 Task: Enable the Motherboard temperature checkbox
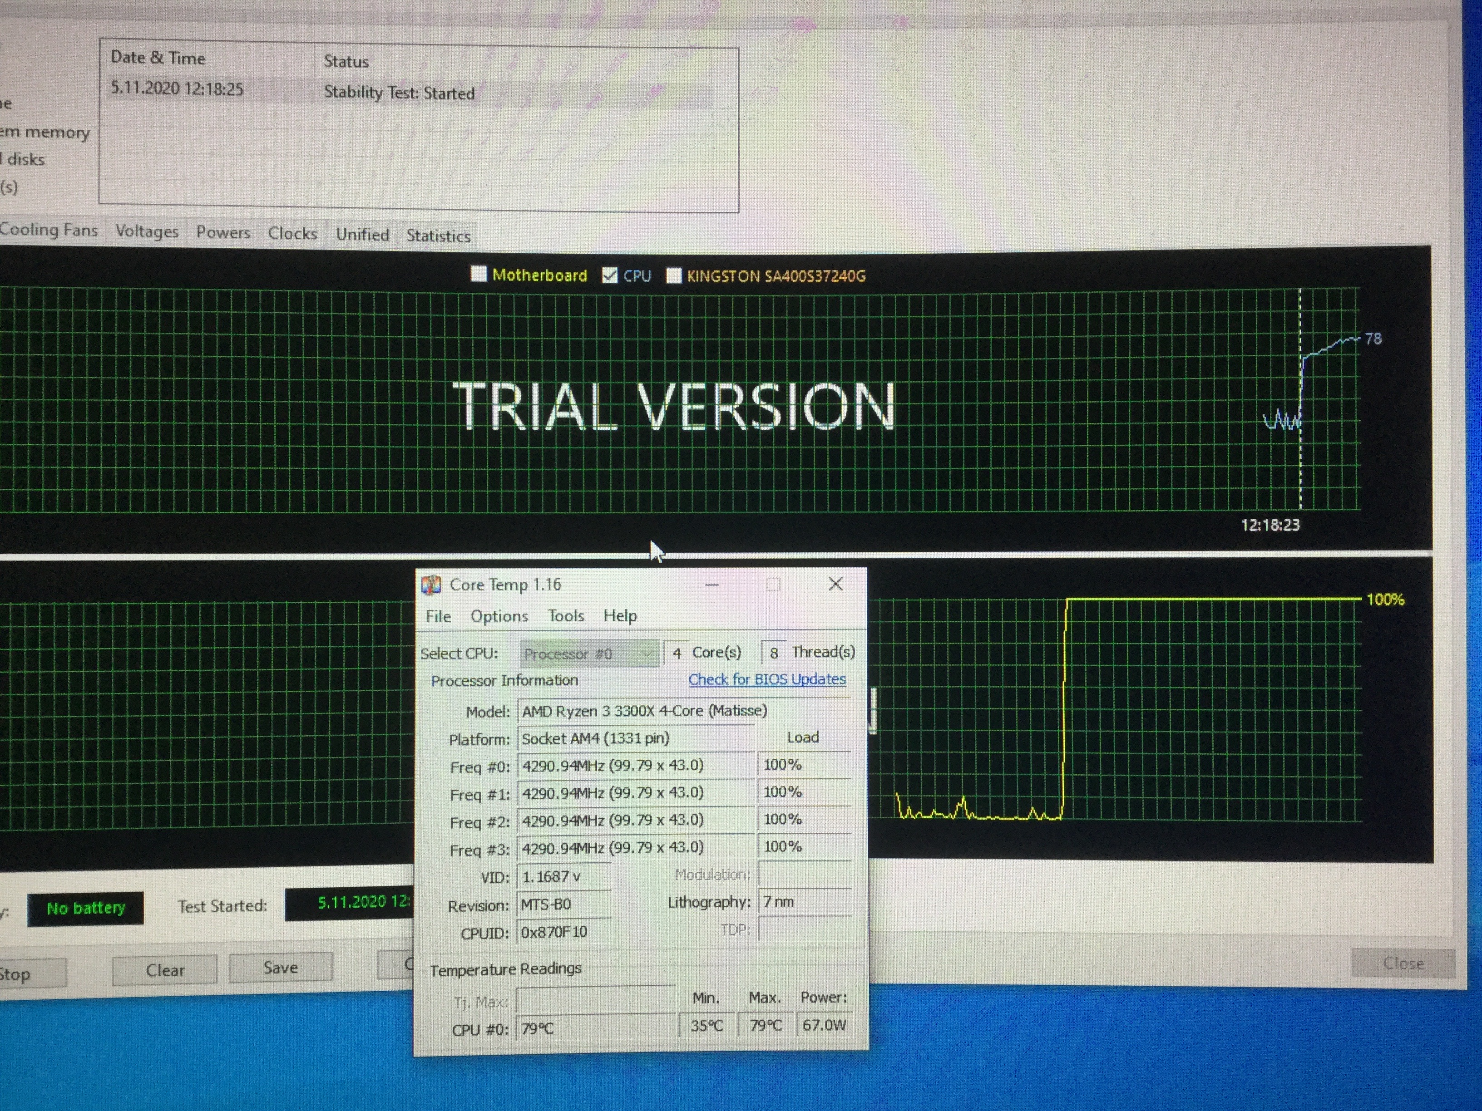point(479,274)
